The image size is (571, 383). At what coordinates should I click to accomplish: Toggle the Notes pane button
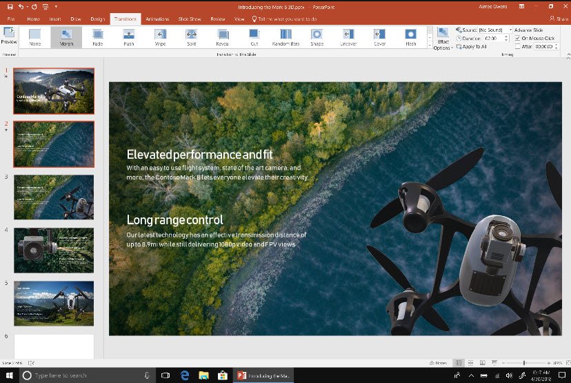(436, 363)
